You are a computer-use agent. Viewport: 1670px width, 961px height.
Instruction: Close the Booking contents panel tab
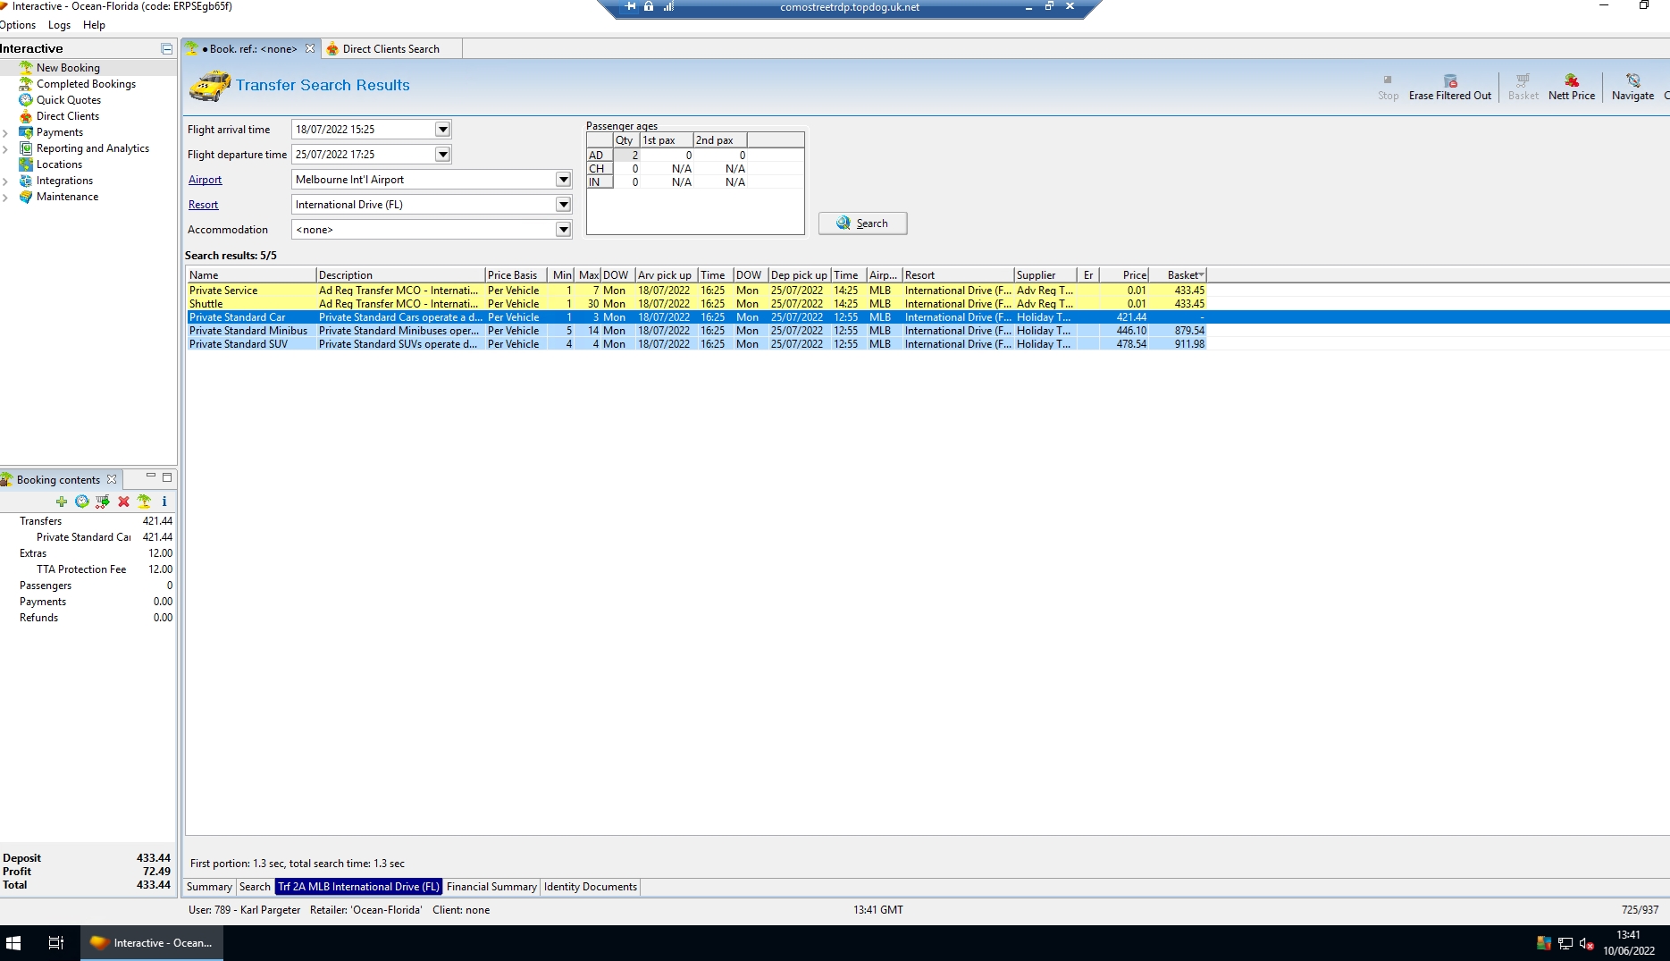[112, 480]
